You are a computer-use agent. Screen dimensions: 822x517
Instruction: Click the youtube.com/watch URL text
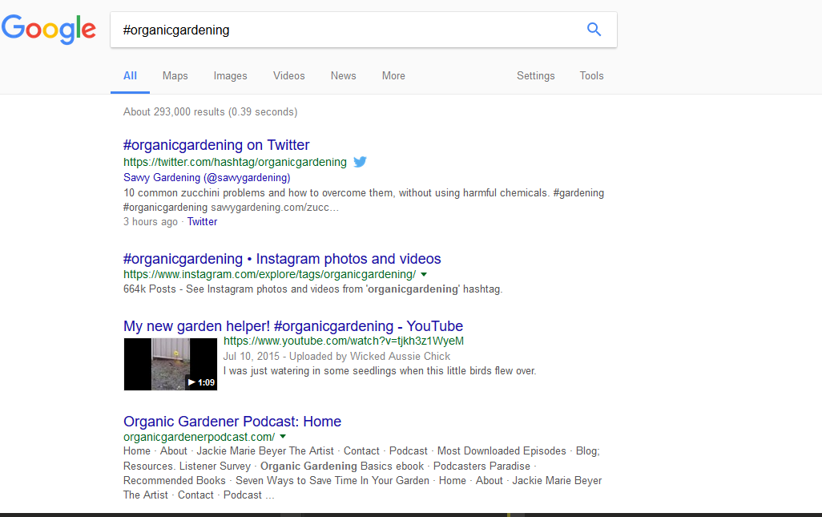pyautogui.click(x=344, y=341)
